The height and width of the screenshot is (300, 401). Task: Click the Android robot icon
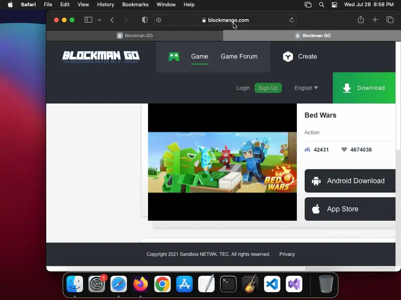[316, 181]
